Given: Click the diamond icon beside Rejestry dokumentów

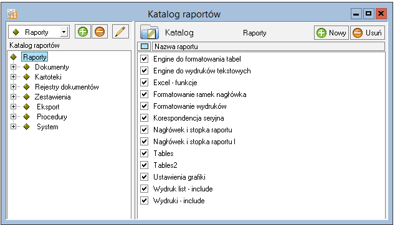Looking at the screenshot, I should (26, 87).
